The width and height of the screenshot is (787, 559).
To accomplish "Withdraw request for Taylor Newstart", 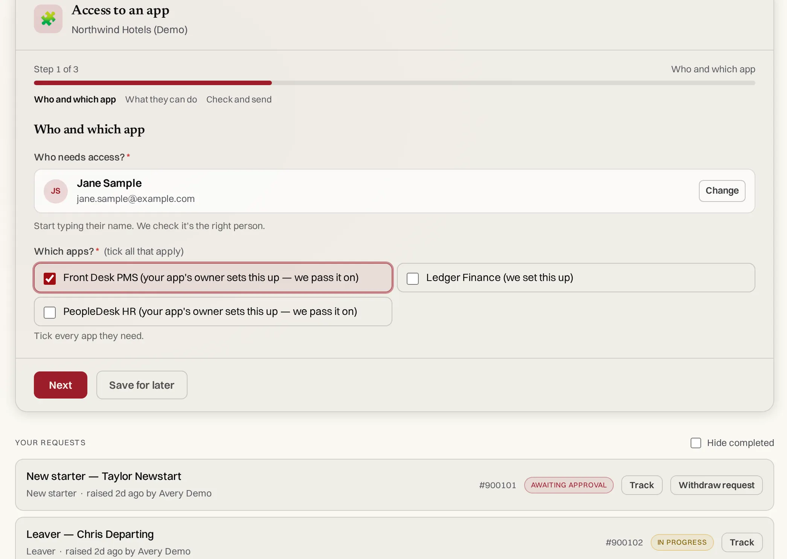I will (716, 485).
